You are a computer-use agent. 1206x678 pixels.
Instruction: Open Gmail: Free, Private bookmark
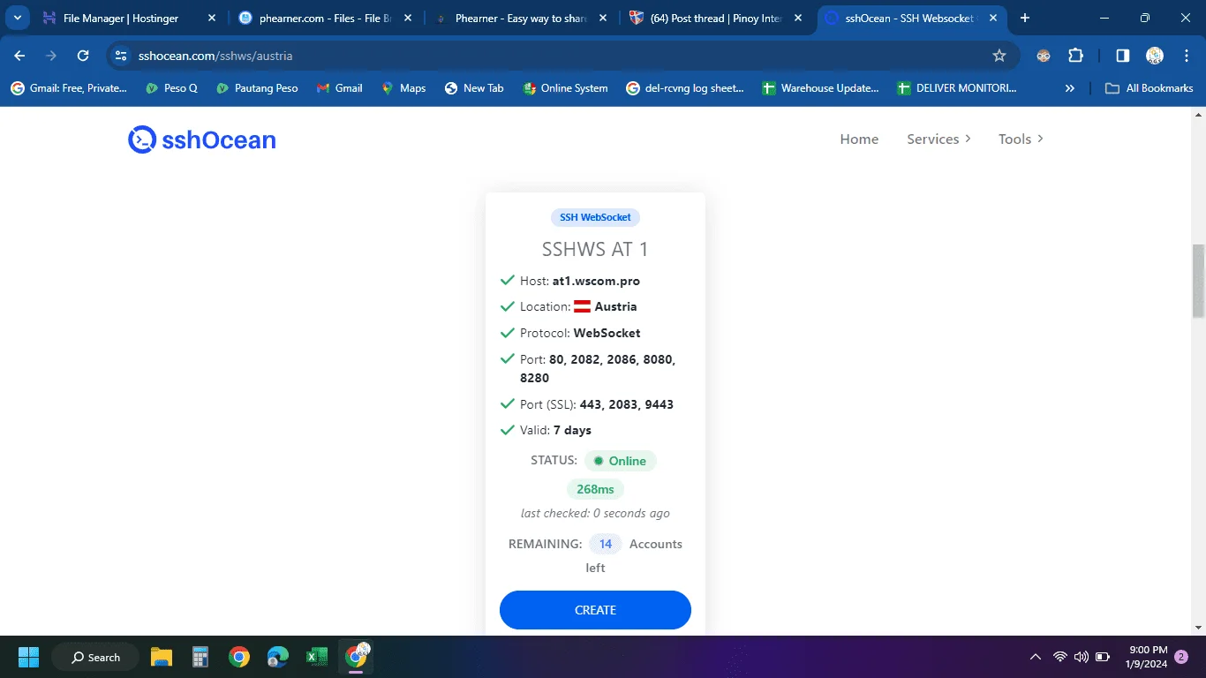(69, 88)
